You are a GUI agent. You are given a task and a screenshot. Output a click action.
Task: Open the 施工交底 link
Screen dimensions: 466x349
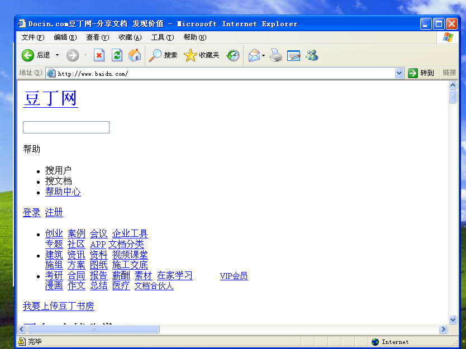(130, 265)
